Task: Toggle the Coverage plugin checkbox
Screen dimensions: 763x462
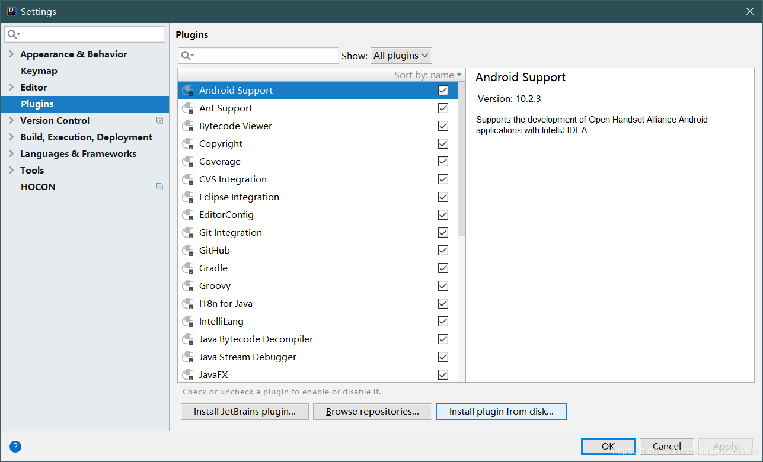Action: tap(443, 162)
